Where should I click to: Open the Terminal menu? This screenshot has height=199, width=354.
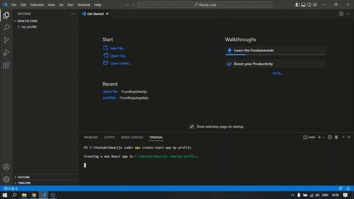point(84,5)
